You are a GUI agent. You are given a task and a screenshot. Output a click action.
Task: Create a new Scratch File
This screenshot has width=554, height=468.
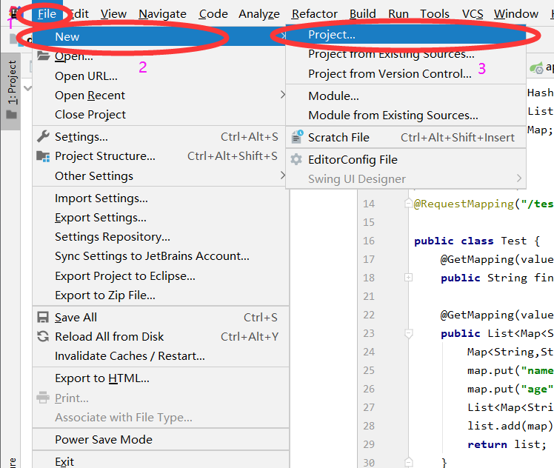(406, 138)
